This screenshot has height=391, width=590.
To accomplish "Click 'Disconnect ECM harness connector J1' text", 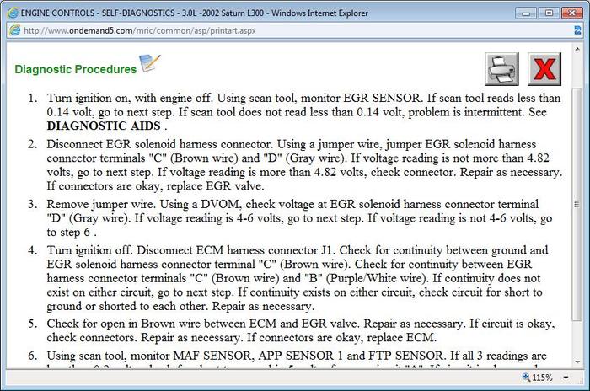I will click(x=236, y=250).
